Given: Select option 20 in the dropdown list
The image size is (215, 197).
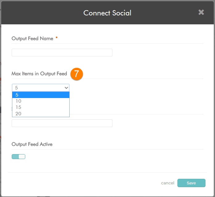Looking at the screenshot, I should point(41,114).
